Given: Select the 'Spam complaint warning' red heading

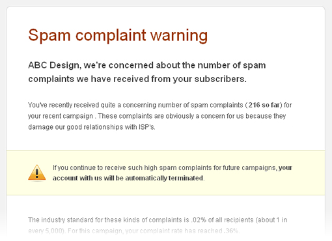Looking at the screenshot, I should coord(118,35).
